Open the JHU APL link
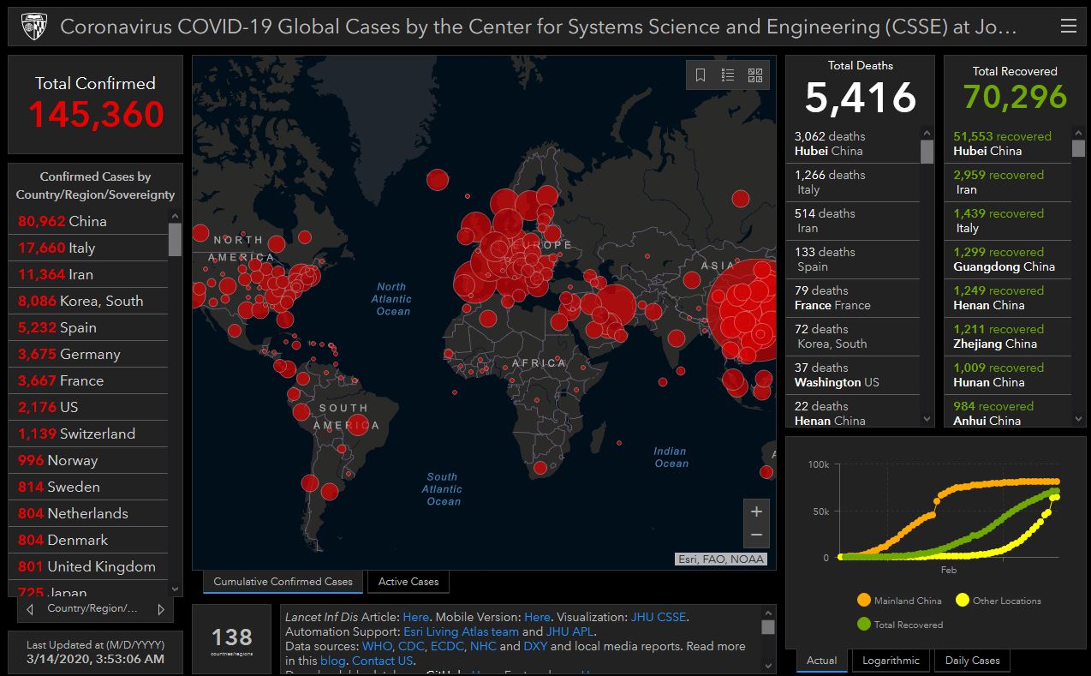Image resolution: width=1091 pixels, height=676 pixels. pos(570,631)
